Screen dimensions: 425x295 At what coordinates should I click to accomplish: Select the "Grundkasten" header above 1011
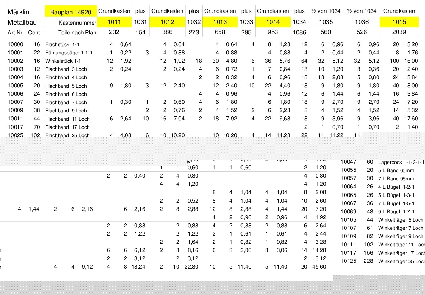point(115,11)
